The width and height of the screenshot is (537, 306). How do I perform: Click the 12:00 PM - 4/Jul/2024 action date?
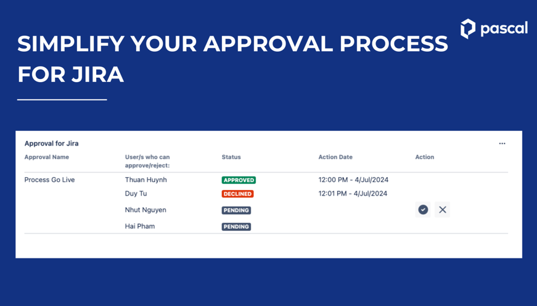[x=353, y=180]
